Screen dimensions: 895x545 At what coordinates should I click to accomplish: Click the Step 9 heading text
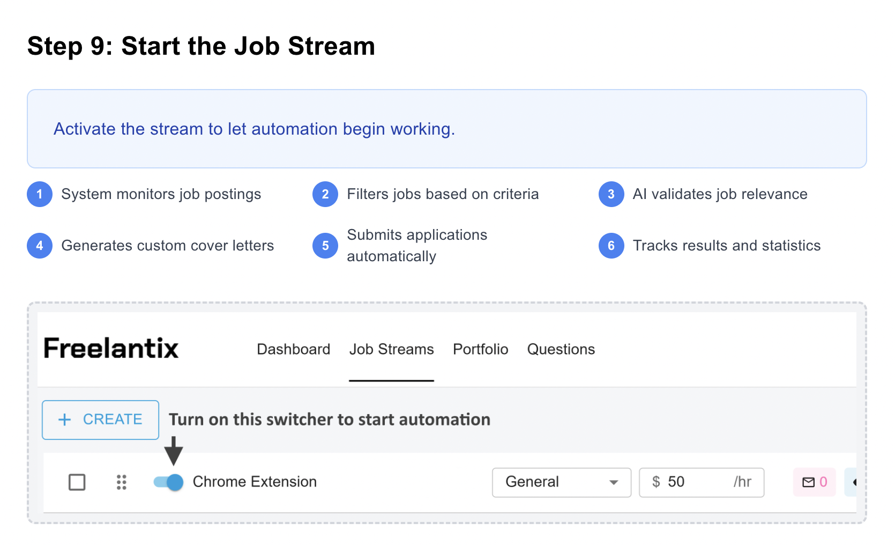(201, 46)
